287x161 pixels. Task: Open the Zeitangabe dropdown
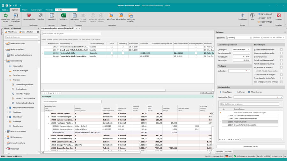point(248,50)
